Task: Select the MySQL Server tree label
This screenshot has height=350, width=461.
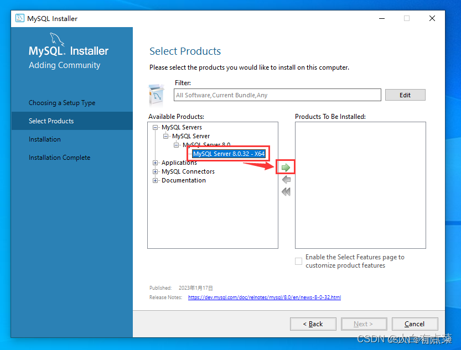Action: (x=191, y=136)
